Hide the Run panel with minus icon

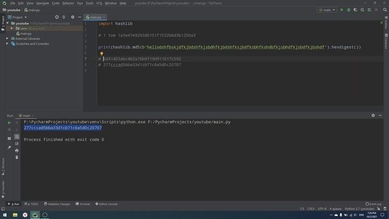pyautogui.click(x=380, y=116)
